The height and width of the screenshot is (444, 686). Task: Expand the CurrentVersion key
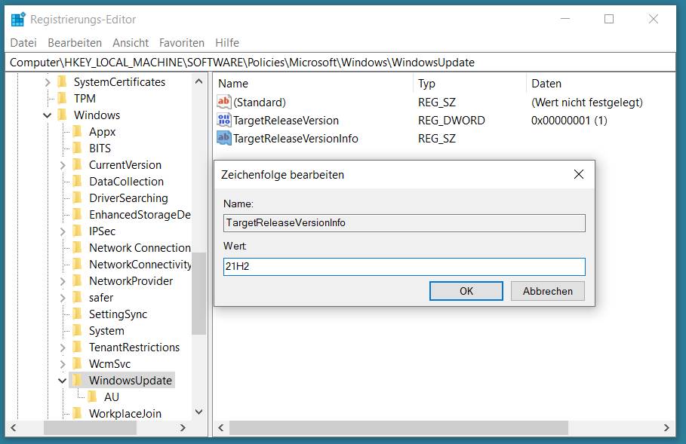[63, 165]
